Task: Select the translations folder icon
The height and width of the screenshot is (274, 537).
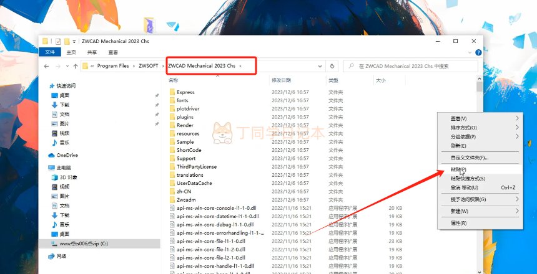Action: (172, 175)
